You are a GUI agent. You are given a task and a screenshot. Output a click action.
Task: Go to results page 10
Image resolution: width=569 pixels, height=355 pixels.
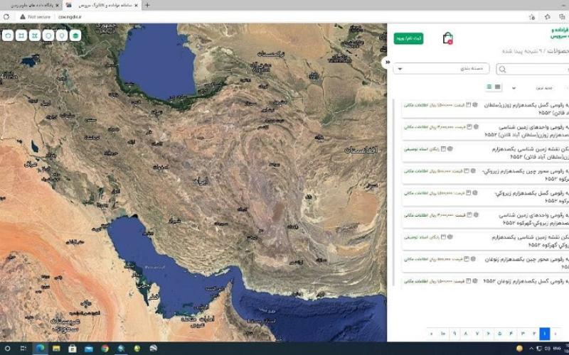point(443,334)
